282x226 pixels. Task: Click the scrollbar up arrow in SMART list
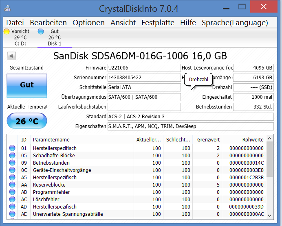pyautogui.click(x=269, y=138)
